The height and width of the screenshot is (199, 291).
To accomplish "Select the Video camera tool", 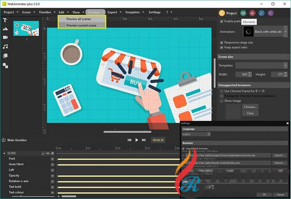I will tap(5, 37).
